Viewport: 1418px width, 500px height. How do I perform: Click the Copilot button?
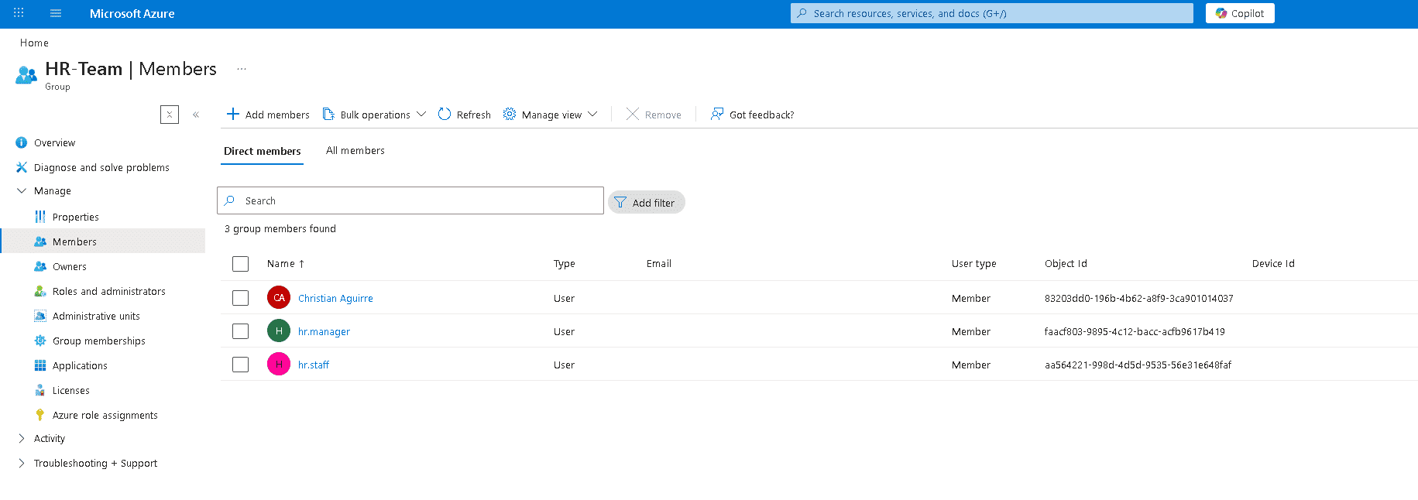click(1239, 13)
